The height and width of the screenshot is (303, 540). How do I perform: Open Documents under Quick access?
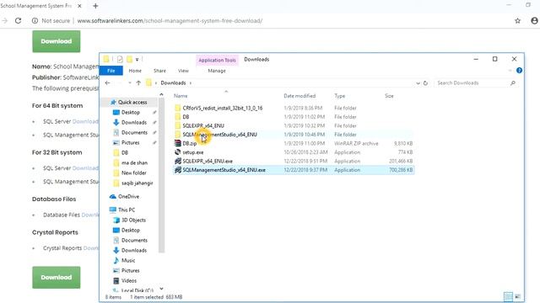(134, 133)
